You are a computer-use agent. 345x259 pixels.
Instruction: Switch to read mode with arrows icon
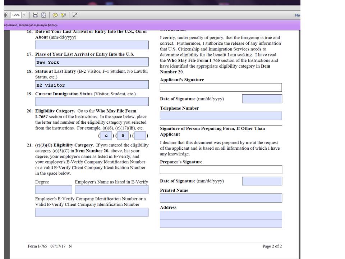coord(75,15)
